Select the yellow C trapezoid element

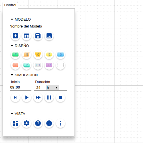click(38, 54)
